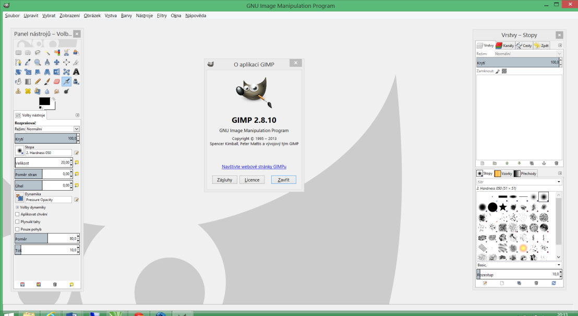Viewport: 578px width, 316px height.
Task: Select the Move tool
Action: point(57,62)
